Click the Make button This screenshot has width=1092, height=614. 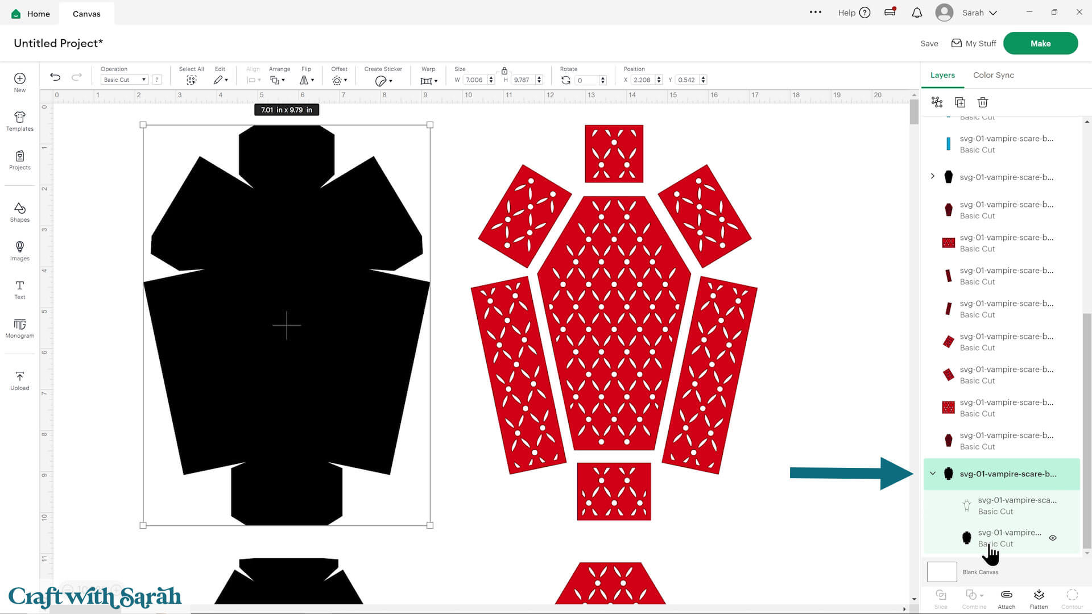click(1040, 43)
